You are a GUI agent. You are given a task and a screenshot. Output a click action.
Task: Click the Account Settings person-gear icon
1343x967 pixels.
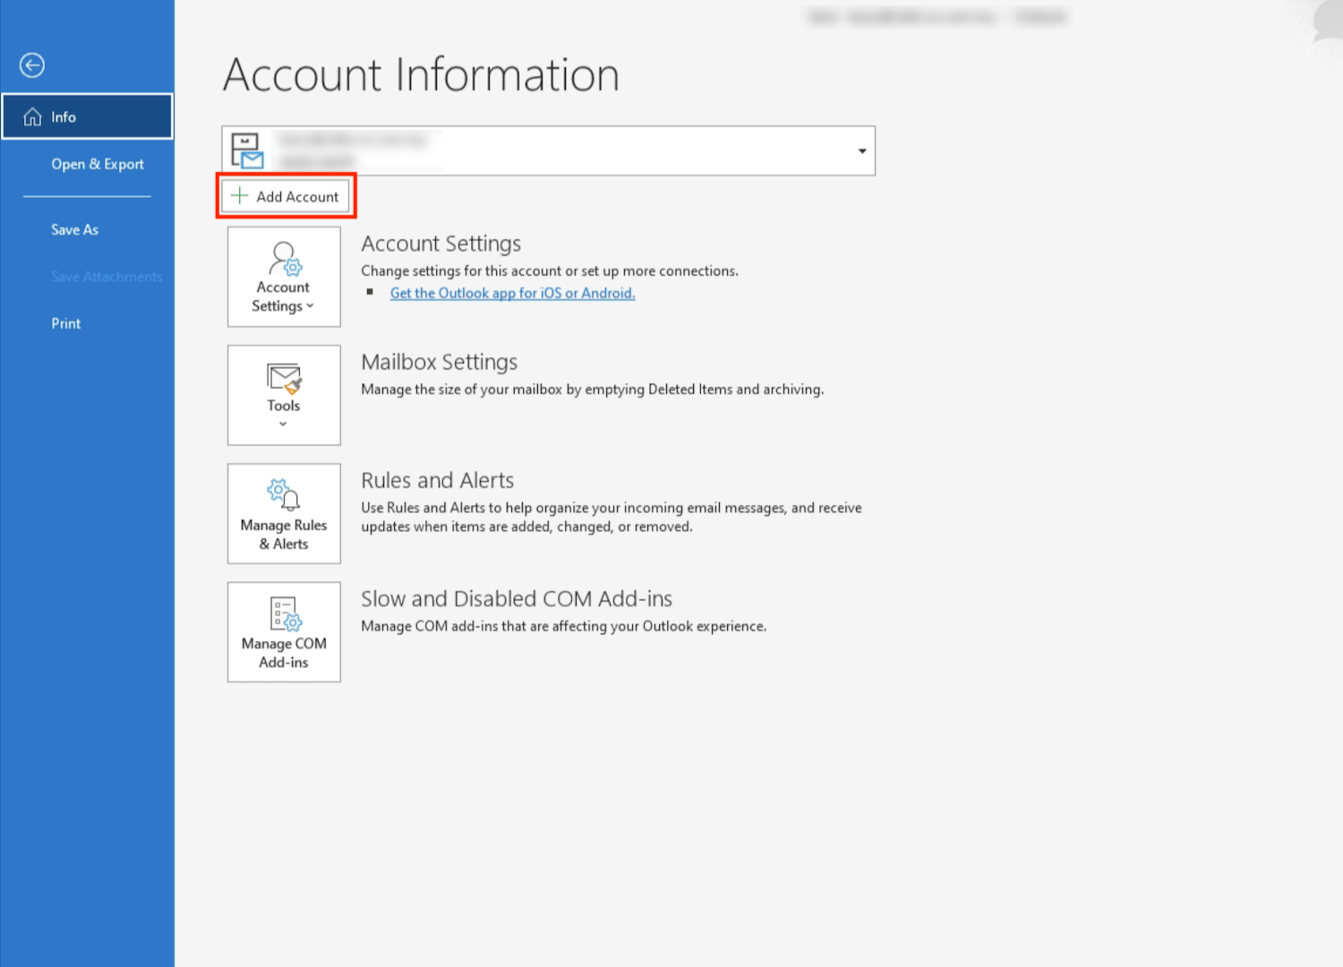coord(285,258)
